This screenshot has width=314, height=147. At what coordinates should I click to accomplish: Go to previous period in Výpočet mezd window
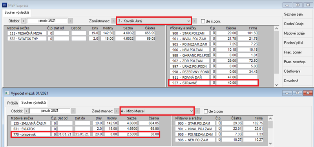pyautogui.click(x=26, y=111)
